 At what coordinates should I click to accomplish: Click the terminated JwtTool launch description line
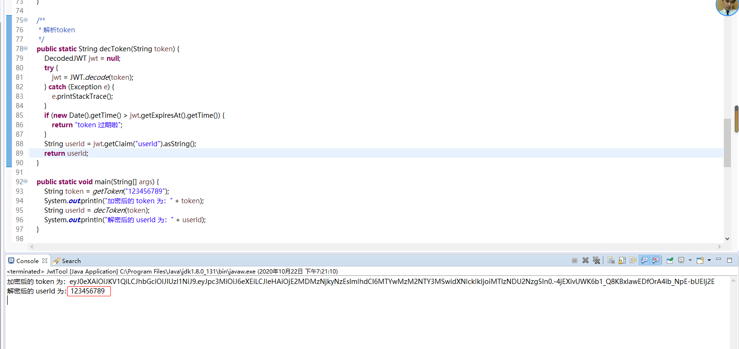(172, 272)
